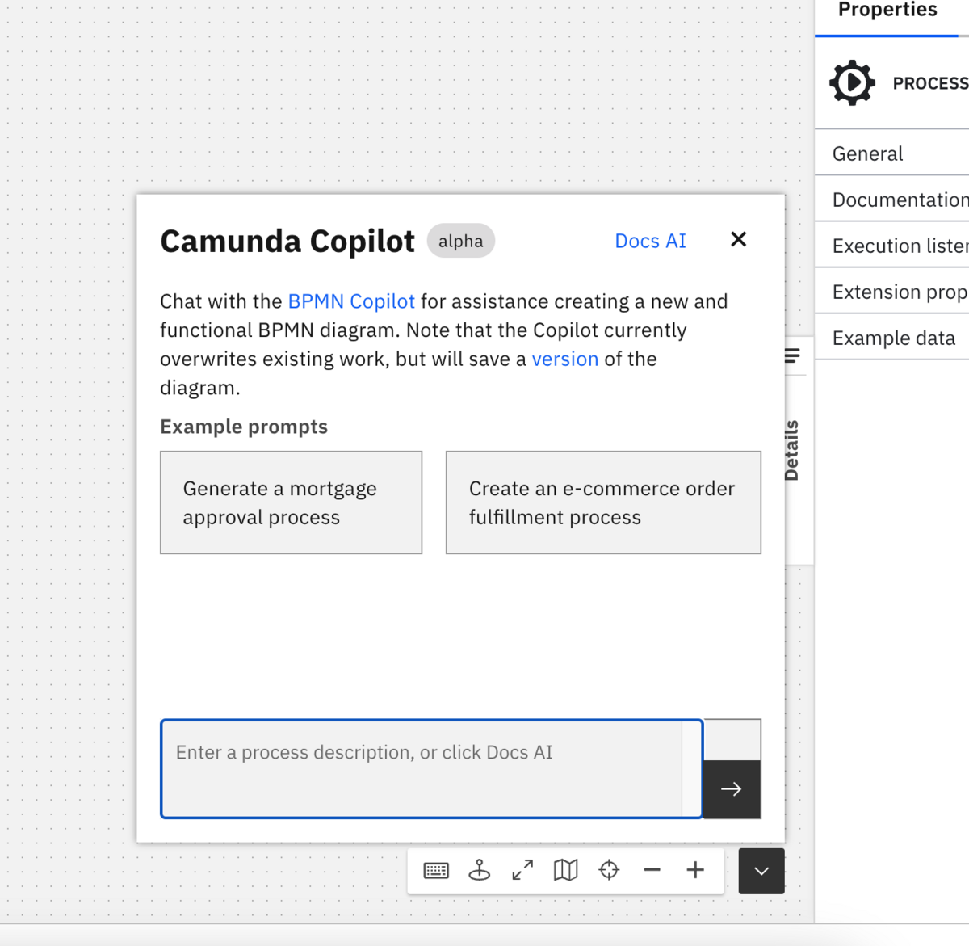Expand the Execution listeners section
The width and height of the screenshot is (969, 946).
click(x=891, y=246)
